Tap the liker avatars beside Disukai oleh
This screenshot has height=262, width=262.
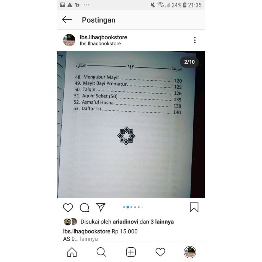[x=70, y=222]
